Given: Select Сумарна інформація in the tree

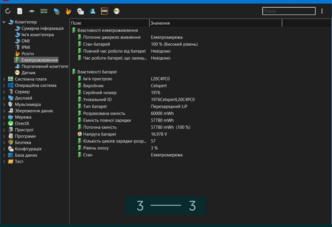Looking at the screenshot, I should coord(42,28).
